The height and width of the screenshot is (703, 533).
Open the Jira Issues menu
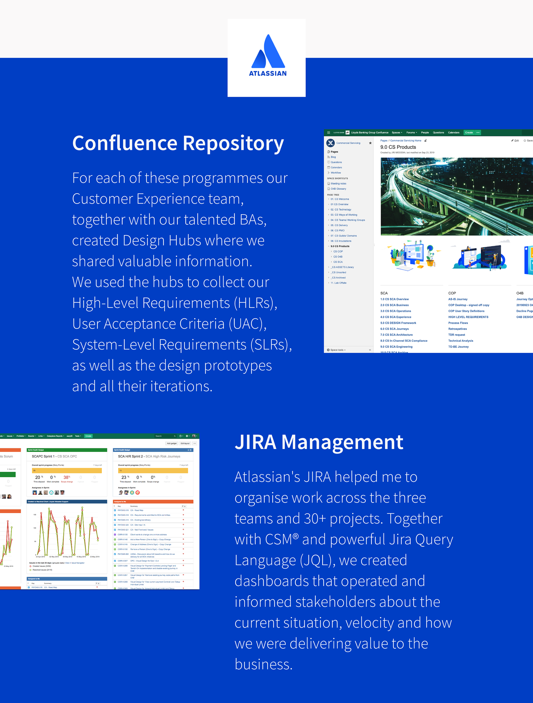click(11, 436)
